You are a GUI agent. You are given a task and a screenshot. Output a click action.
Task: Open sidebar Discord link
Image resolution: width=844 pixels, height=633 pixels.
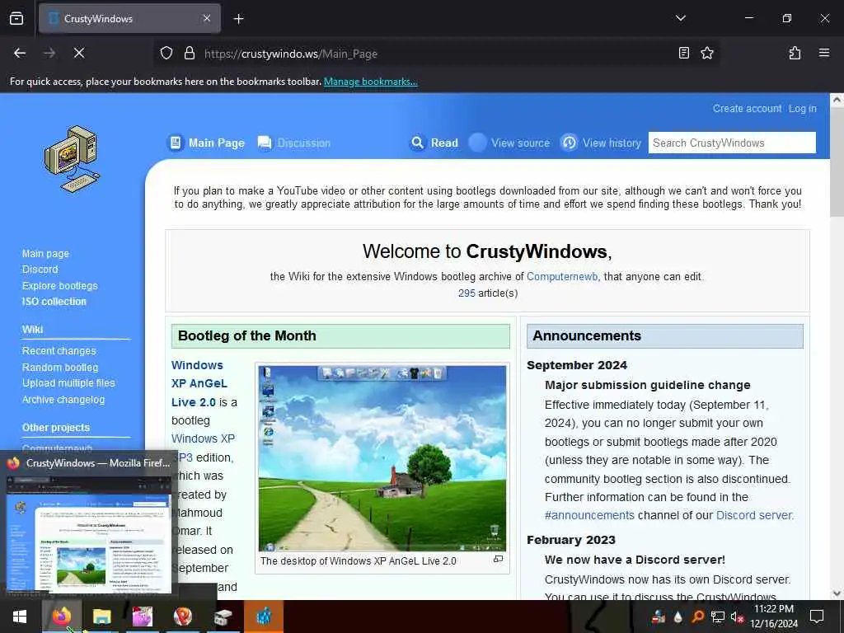[40, 270]
